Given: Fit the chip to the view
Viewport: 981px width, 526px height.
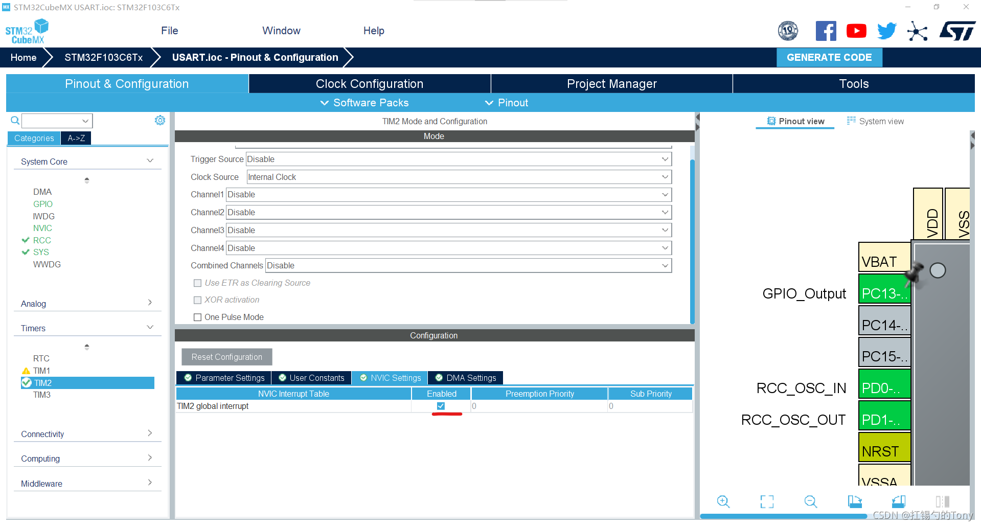Looking at the screenshot, I should tap(767, 501).
